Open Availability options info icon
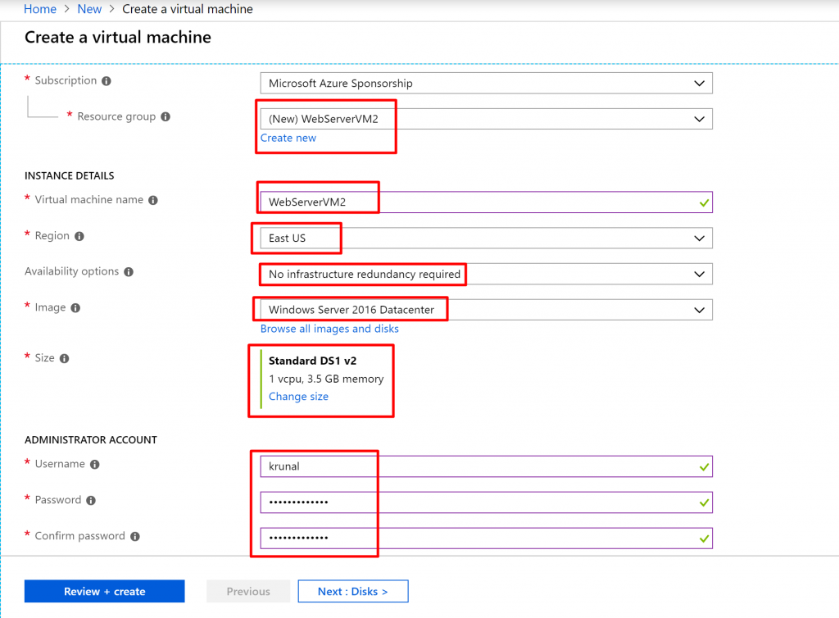The height and width of the screenshot is (618, 839). pos(129,272)
